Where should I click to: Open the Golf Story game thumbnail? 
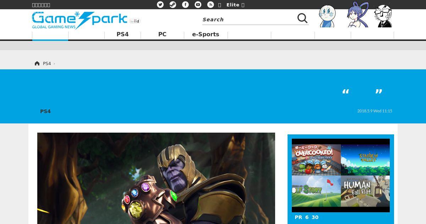click(x=316, y=191)
